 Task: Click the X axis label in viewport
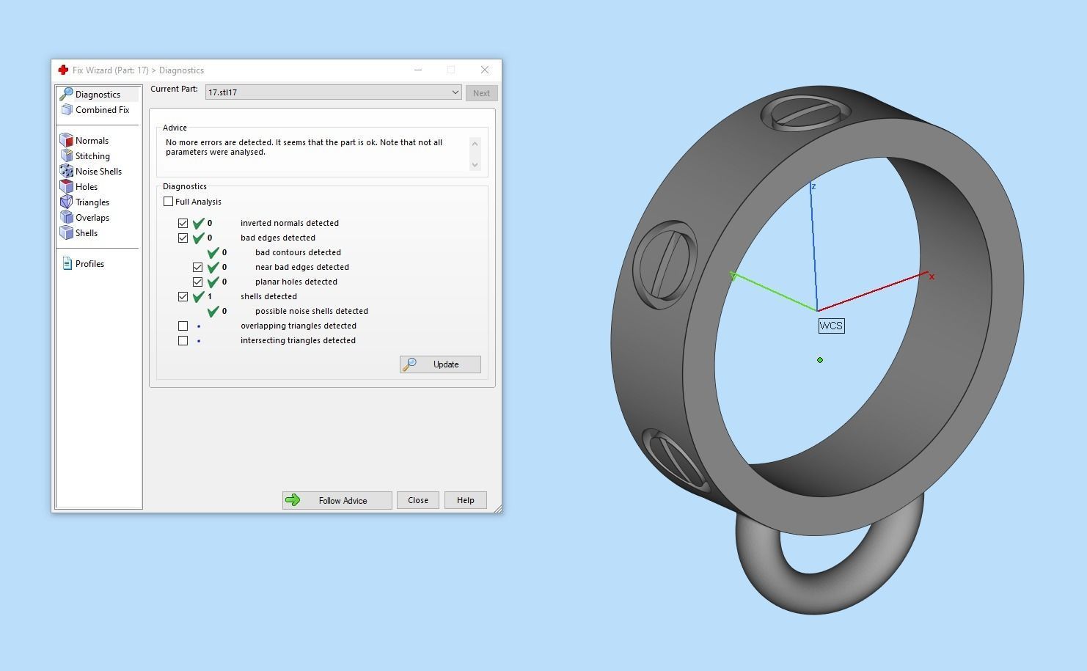pyautogui.click(x=932, y=276)
